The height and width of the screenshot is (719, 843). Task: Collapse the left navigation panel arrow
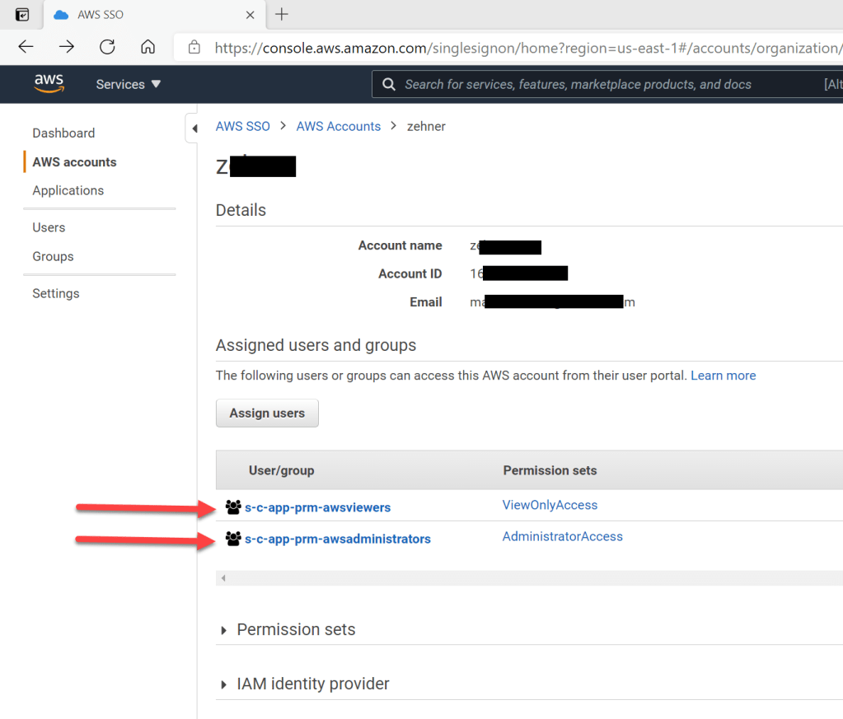click(194, 128)
